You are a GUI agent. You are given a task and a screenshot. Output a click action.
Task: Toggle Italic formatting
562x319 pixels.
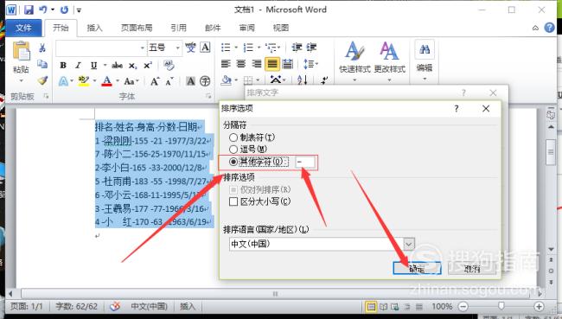point(78,65)
